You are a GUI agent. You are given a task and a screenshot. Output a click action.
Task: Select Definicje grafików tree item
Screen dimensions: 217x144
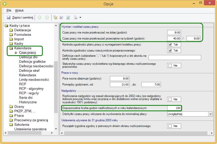[x=32, y=61]
